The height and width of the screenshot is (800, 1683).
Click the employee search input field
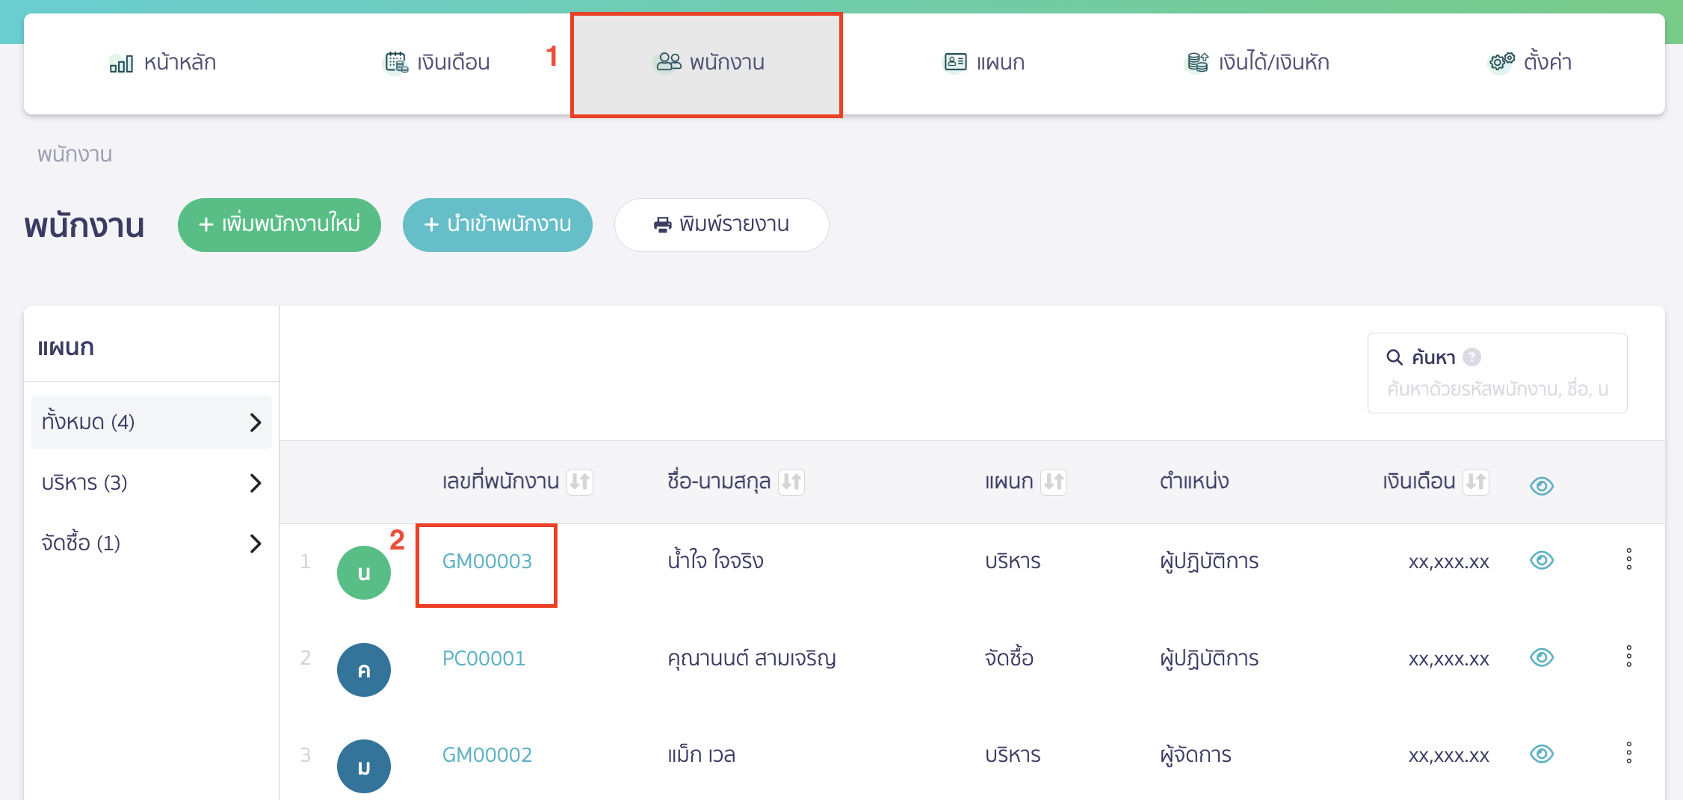click(1497, 390)
